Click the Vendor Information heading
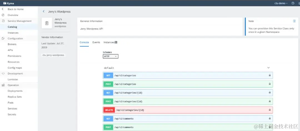300x131 pixels. coord(52,37)
